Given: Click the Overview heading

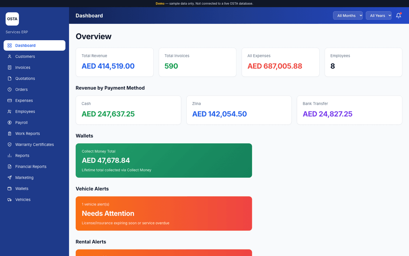Looking at the screenshot, I should click(x=94, y=36).
